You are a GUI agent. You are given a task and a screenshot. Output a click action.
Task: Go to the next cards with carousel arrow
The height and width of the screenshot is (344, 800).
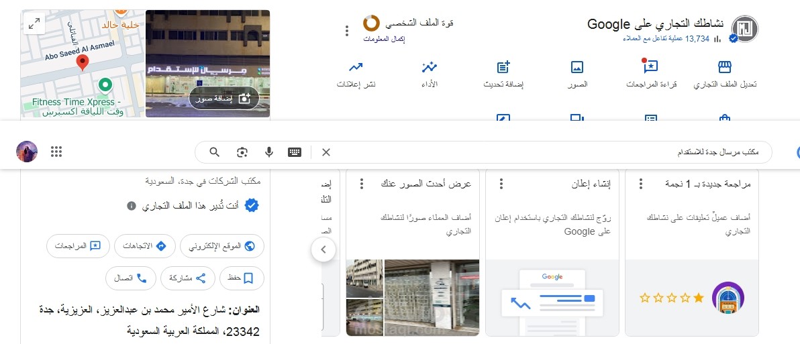point(323,249)
